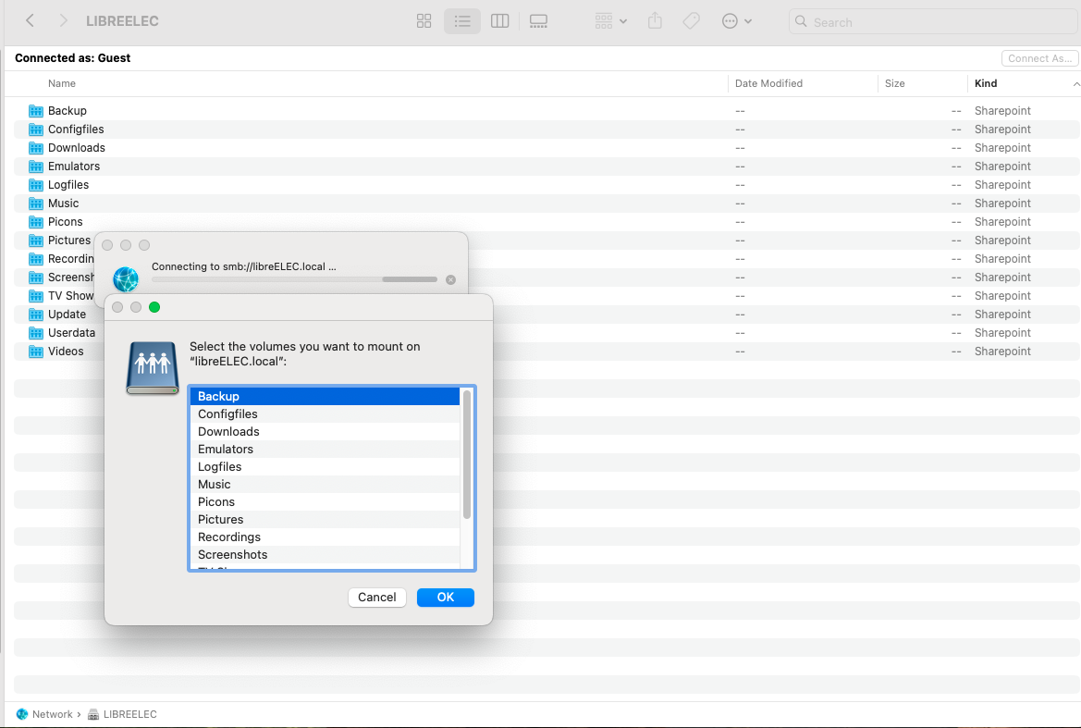This screenshot has width=1081, height=728.
Task: Click the Share toolbar icon
Action: click(655, 21)
